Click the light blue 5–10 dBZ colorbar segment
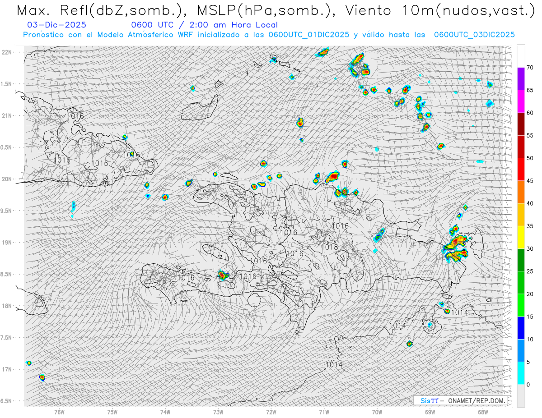Screen dimensions: 542x418 pyautogui.click(x=521, y=350)
